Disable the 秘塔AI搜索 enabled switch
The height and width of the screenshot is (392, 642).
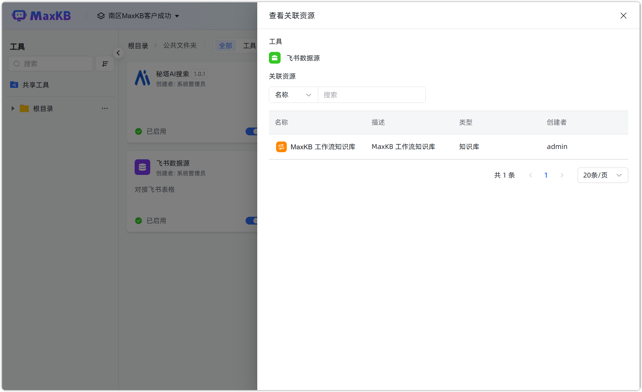point(253,131)
